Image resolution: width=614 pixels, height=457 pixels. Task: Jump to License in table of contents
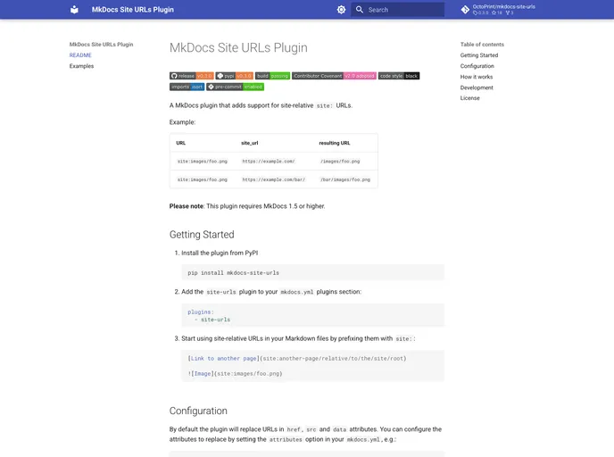click(469, 98)
